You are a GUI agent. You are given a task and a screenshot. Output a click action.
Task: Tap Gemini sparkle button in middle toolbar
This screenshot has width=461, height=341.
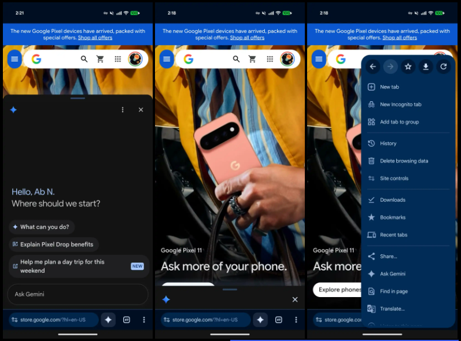(x=260, y=320)
